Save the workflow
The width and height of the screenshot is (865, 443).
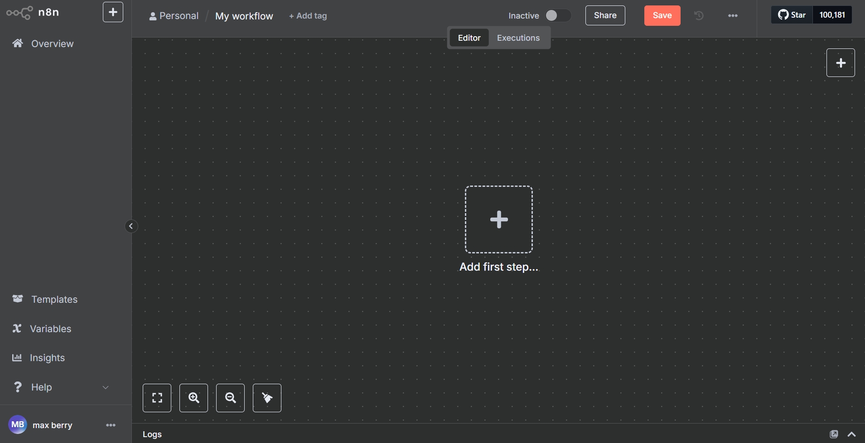(x=662, y=16)
